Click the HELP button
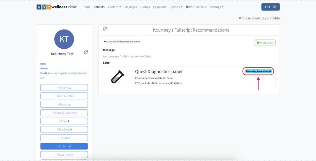The image size is (316, 161). pos(270,7)
